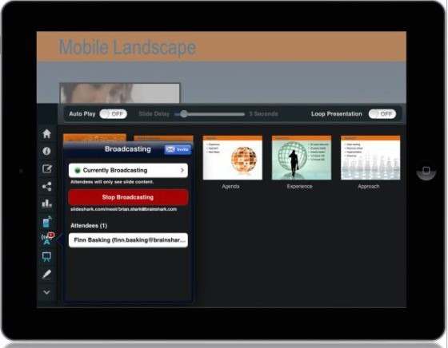The height and width of the screenshot is (348, 448).
Task: Toggle the Auto Play switch
Action: tap(114, 114)
